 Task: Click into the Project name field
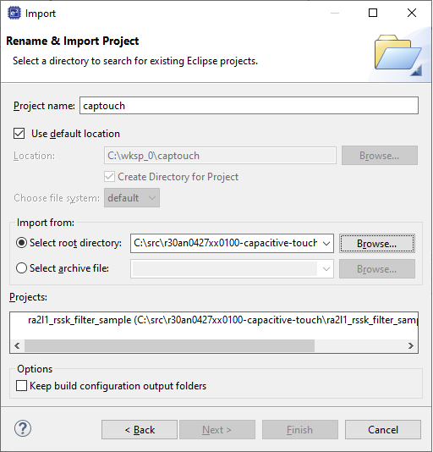click(x=249, y=106)
